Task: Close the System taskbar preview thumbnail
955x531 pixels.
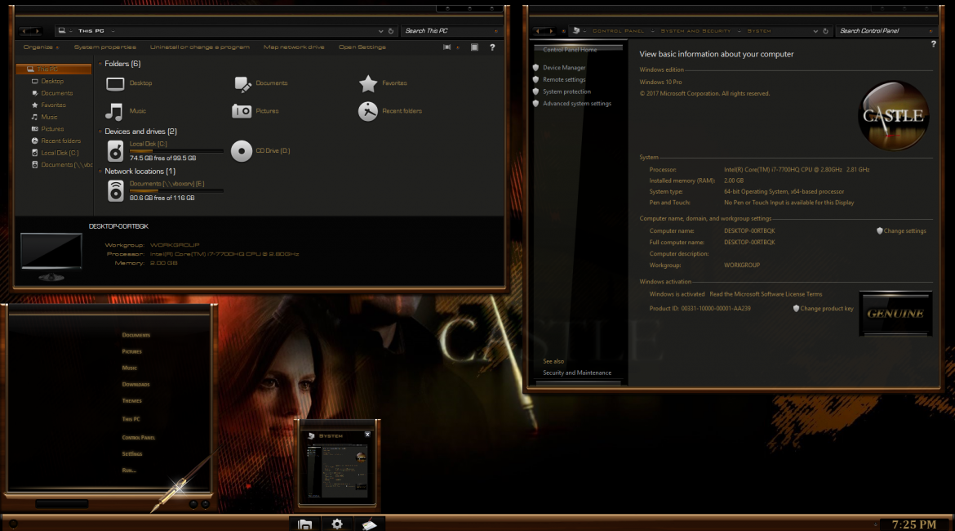Action: [367, 435]
